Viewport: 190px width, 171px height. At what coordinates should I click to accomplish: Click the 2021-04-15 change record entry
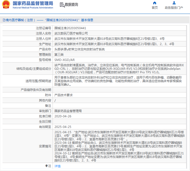(120, 136)
